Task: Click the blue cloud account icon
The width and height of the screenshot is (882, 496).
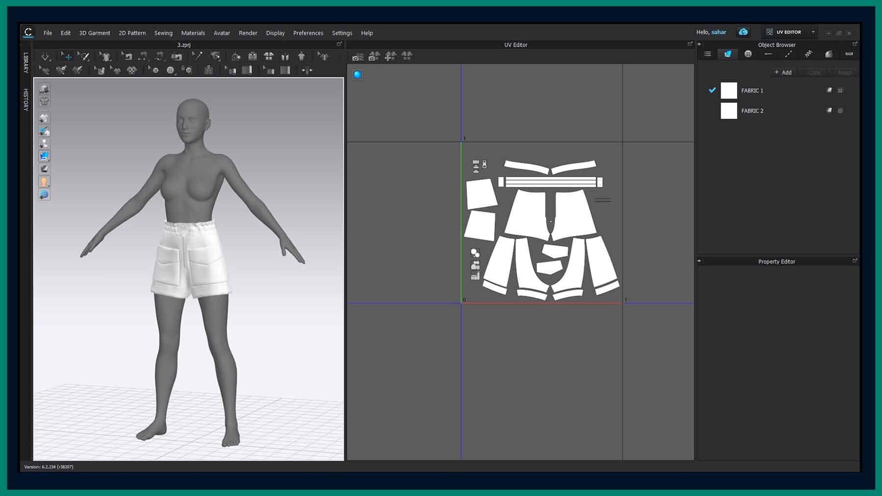Action: (743, 32)
